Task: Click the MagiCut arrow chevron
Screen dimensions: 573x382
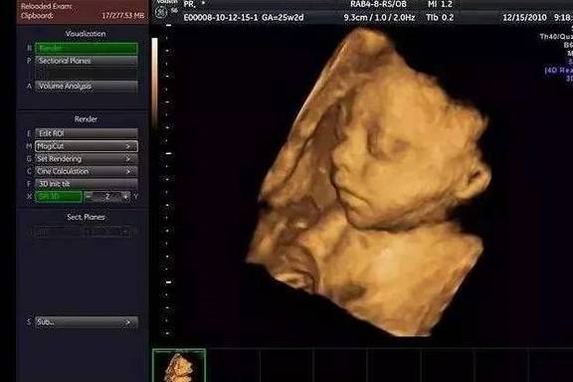Action: [x=128, y=146]
